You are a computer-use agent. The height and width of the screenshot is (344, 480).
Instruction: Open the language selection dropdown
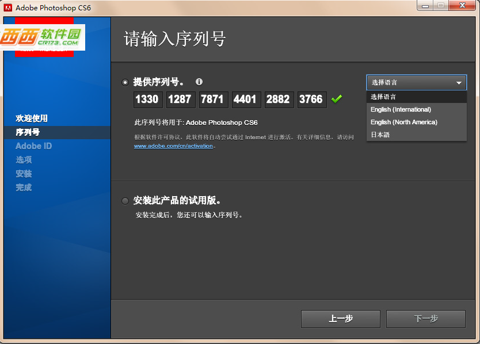point(417,82)
